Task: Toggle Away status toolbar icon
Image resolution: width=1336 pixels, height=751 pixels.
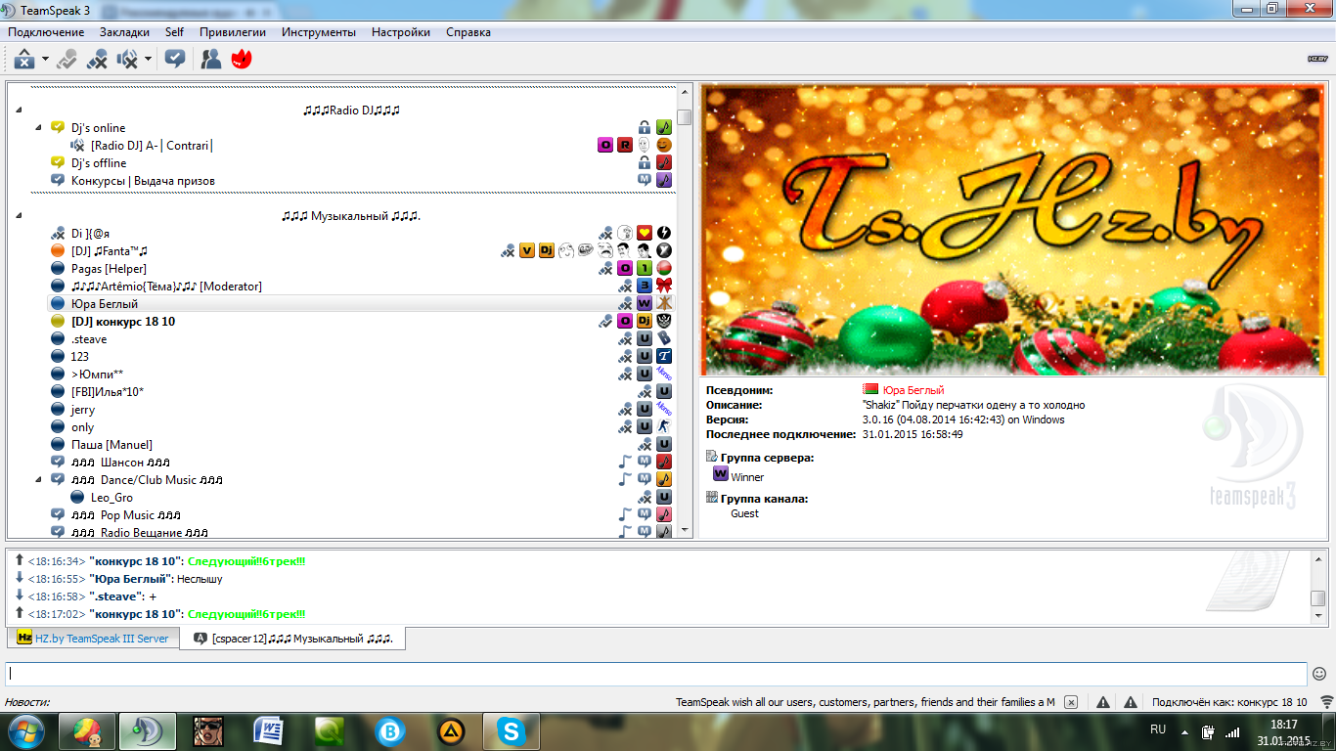Action: pos(67,60)
